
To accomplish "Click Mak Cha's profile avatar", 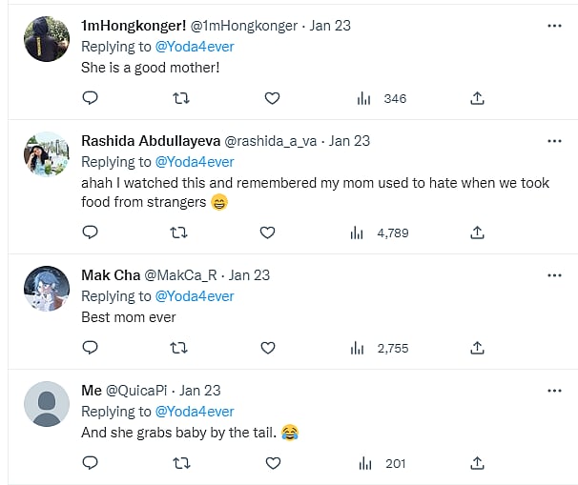I will 46,287.
